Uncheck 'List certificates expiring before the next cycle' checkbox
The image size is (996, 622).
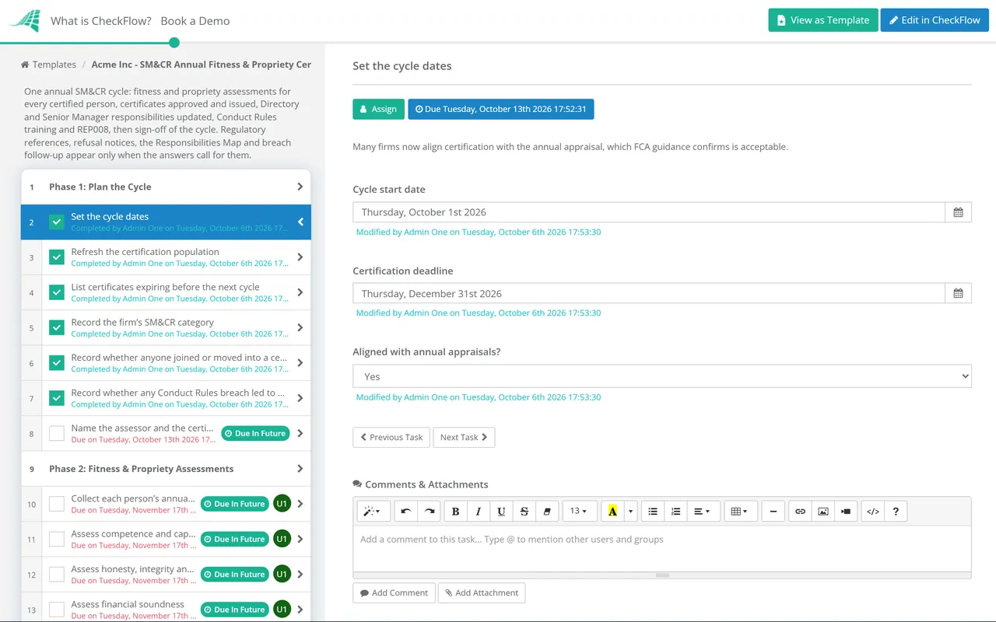57,292
